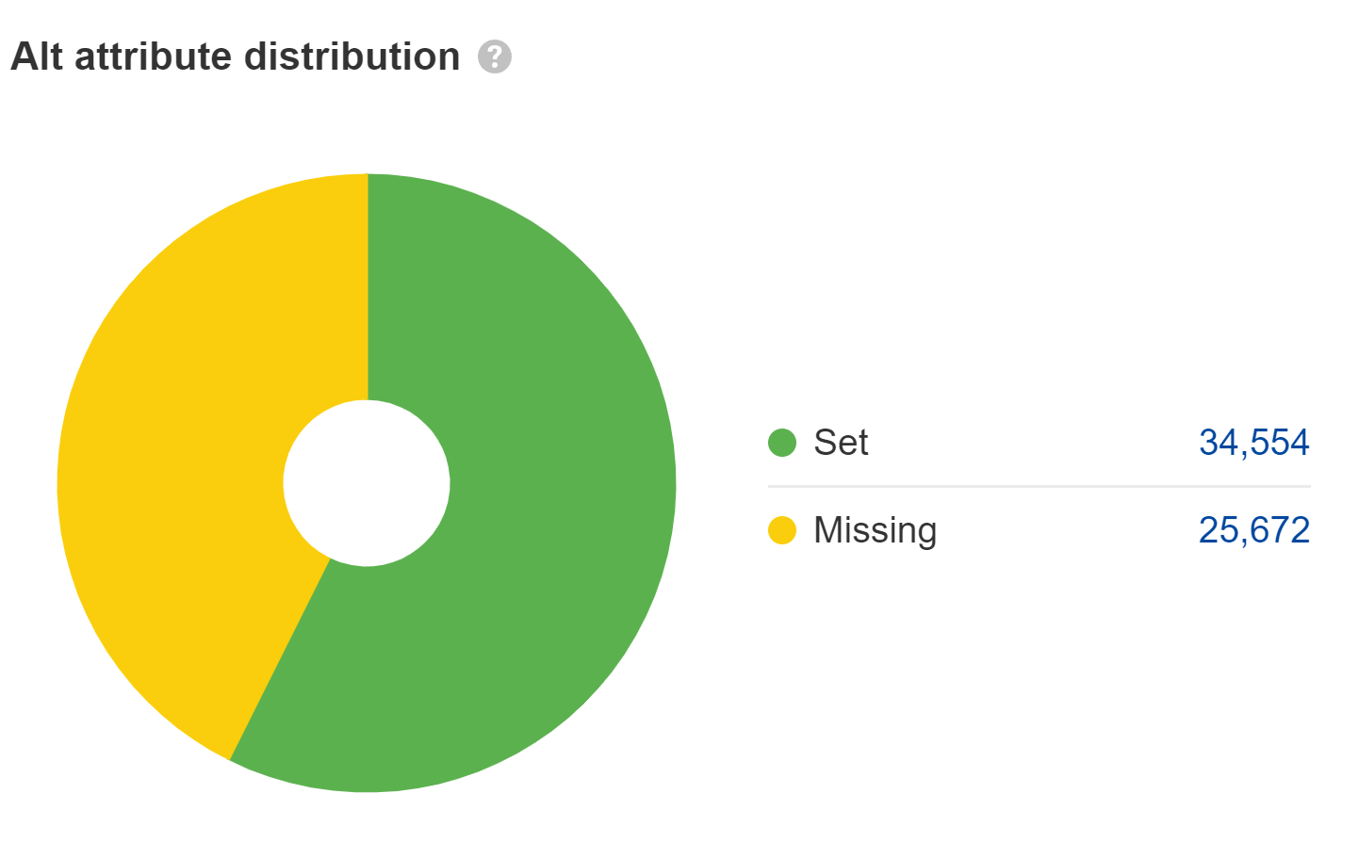The image size is (1359, 842).
Task: Click the divider line between legend rows
Action: (x=1039, y=486)
